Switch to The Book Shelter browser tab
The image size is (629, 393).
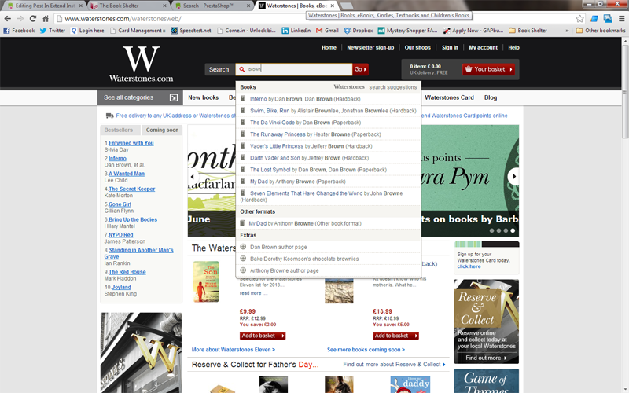click(128, 6)
